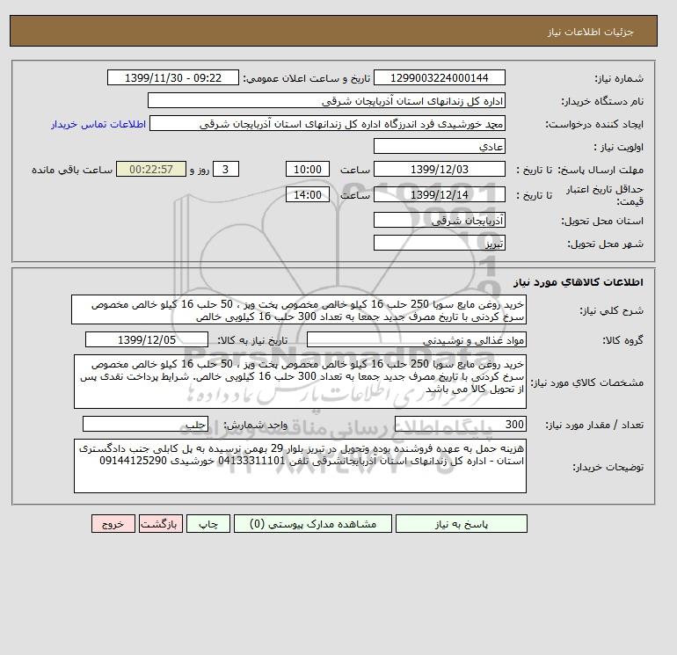Click the delivery city field تبریز
Screen dimensions: 677x655
(439, 243)
